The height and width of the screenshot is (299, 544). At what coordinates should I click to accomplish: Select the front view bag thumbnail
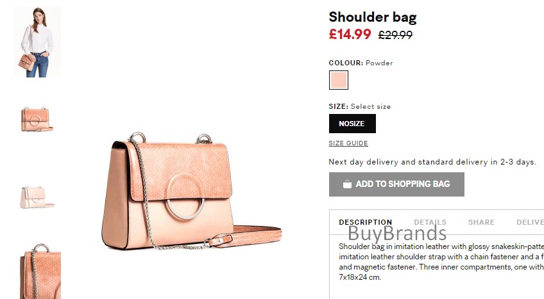coord(37,119)
